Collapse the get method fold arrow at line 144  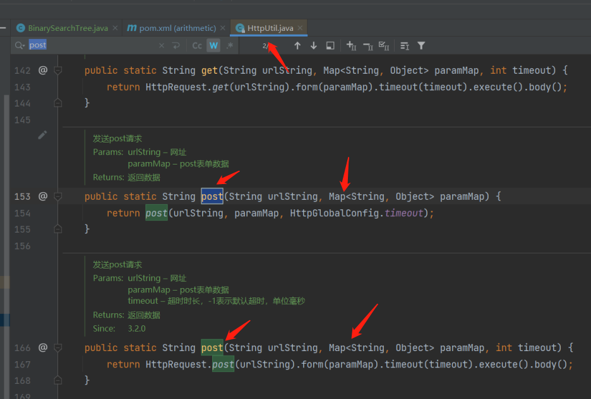[57, 103]
